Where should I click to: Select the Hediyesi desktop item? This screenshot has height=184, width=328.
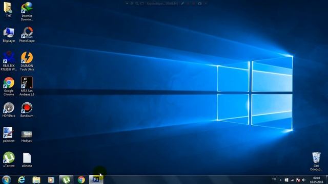[27, 136]
